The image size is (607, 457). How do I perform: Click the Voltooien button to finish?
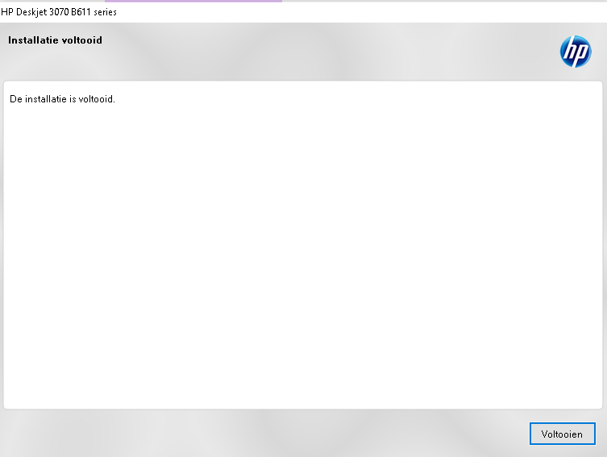(562, 434)
